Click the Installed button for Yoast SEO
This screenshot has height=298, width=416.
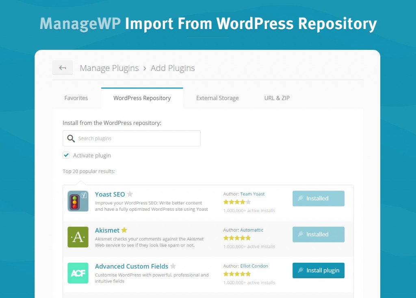(x=318, y=198)
